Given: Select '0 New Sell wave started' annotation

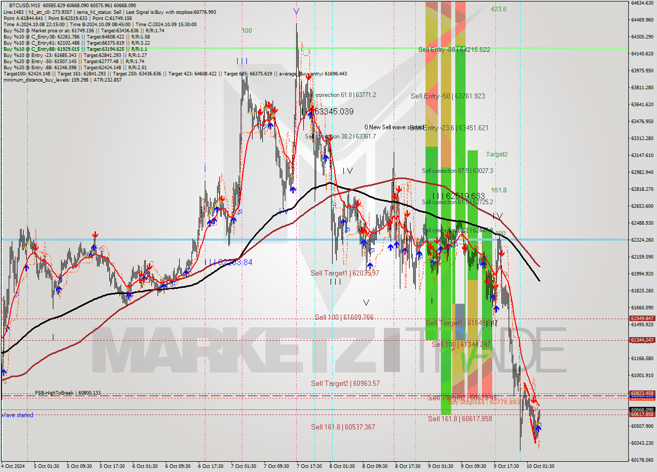Looking at the screenshot, I should point(394,127).
